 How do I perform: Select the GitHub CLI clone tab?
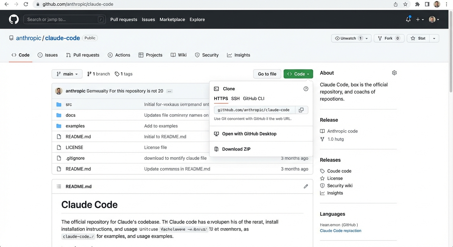point(254,98)
